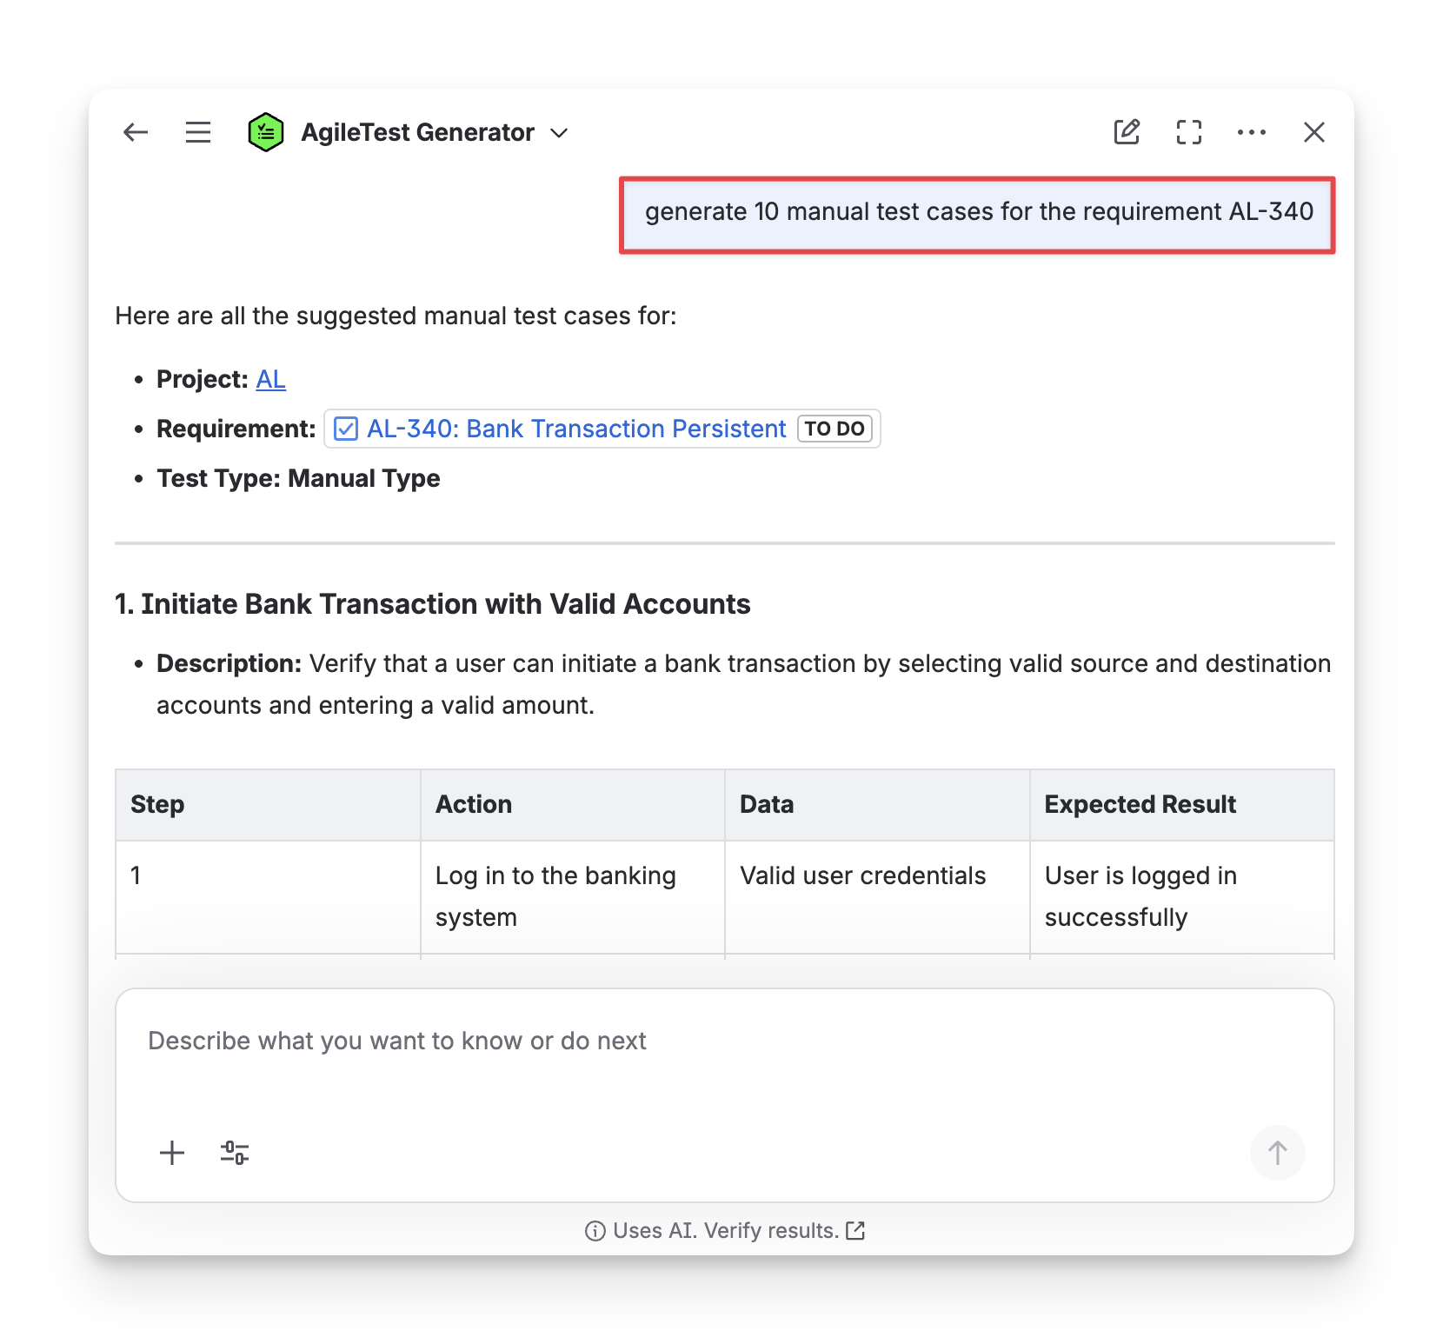Click the TO DO status badge
Screen dimensions: 1443x1344
point(835,429)
